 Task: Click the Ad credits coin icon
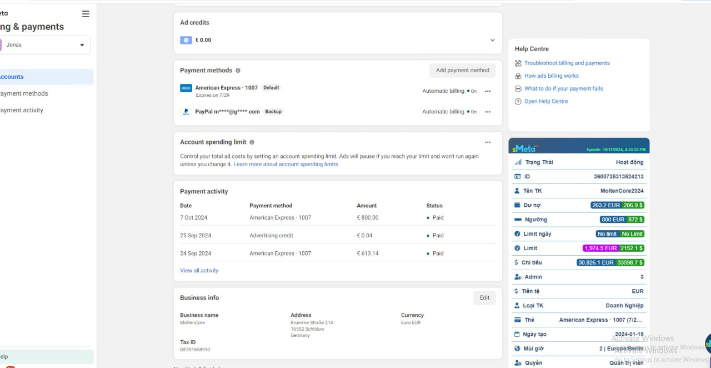186,40
